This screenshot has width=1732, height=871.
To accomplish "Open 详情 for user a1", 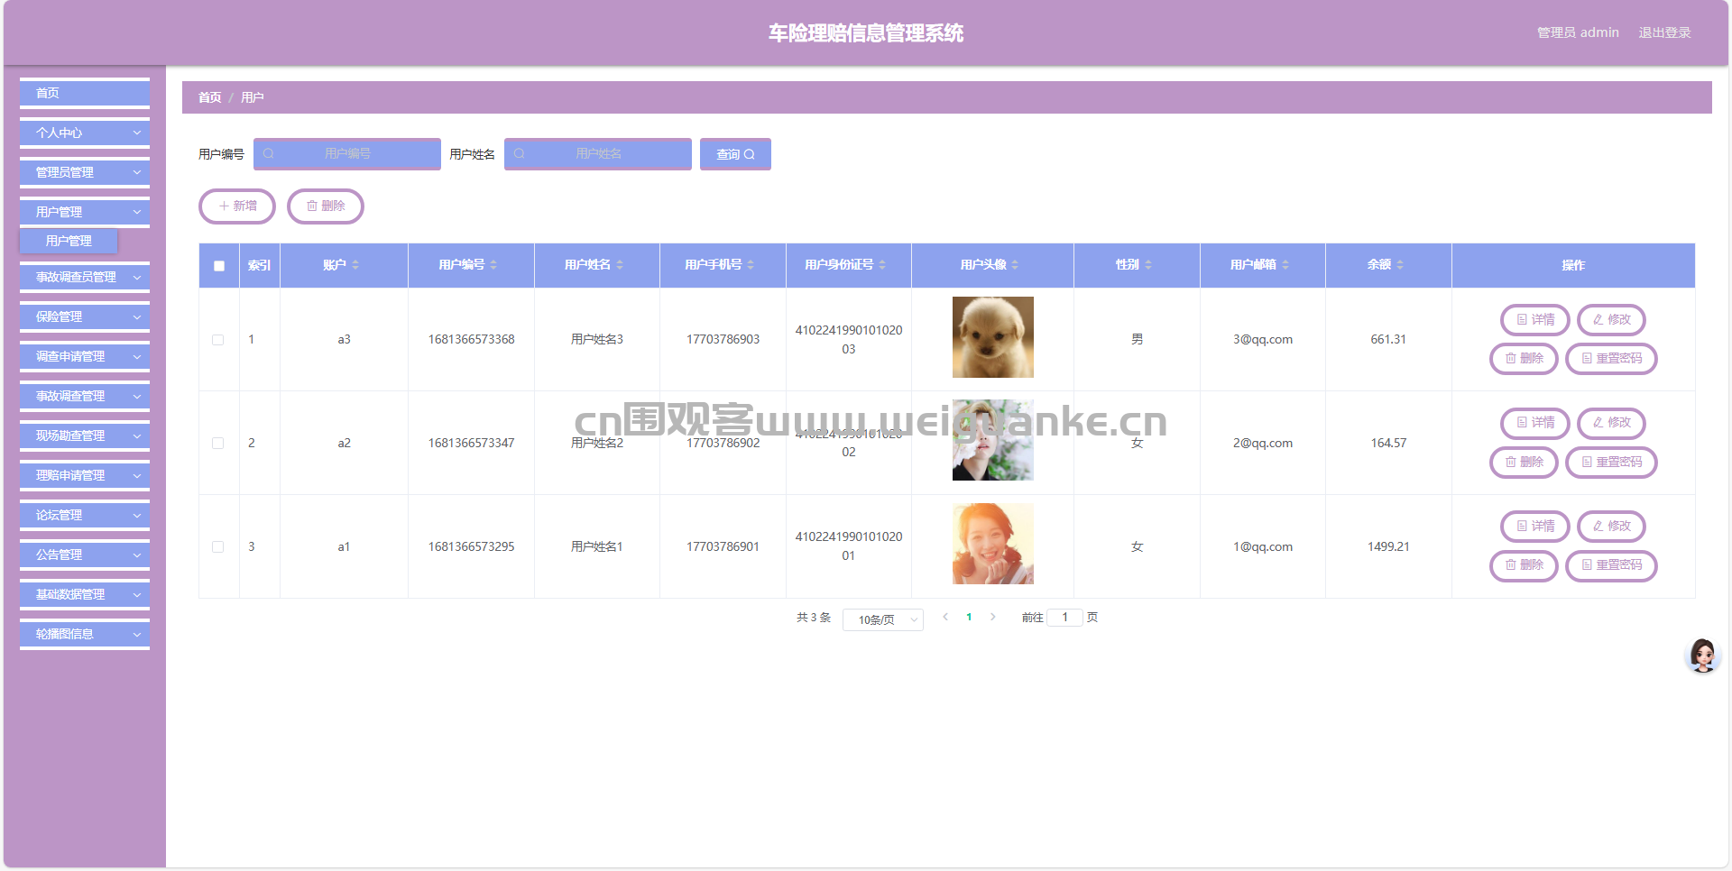I will (x=1535, y=527).
